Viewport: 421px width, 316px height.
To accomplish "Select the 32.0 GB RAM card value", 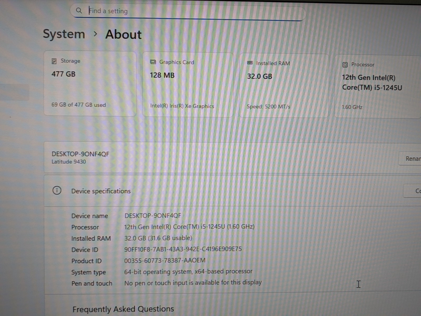I will [x=259, y=76].
